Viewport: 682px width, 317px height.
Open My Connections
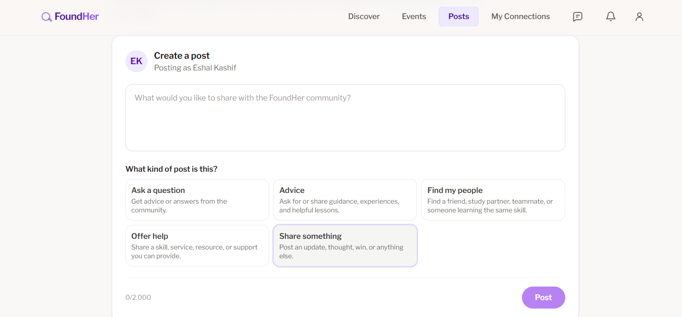tap(520, 17)
